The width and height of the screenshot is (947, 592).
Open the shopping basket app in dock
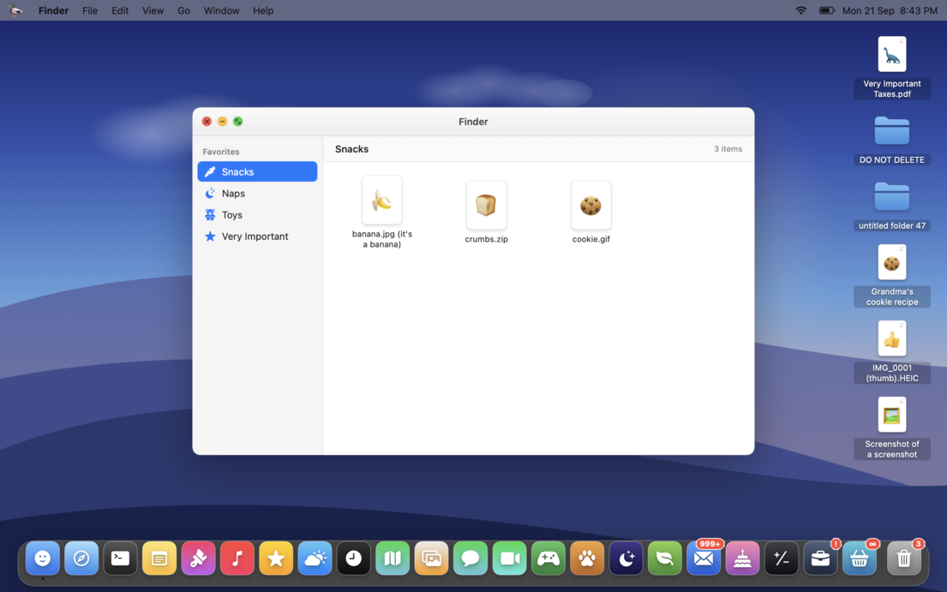coord(860,559)
